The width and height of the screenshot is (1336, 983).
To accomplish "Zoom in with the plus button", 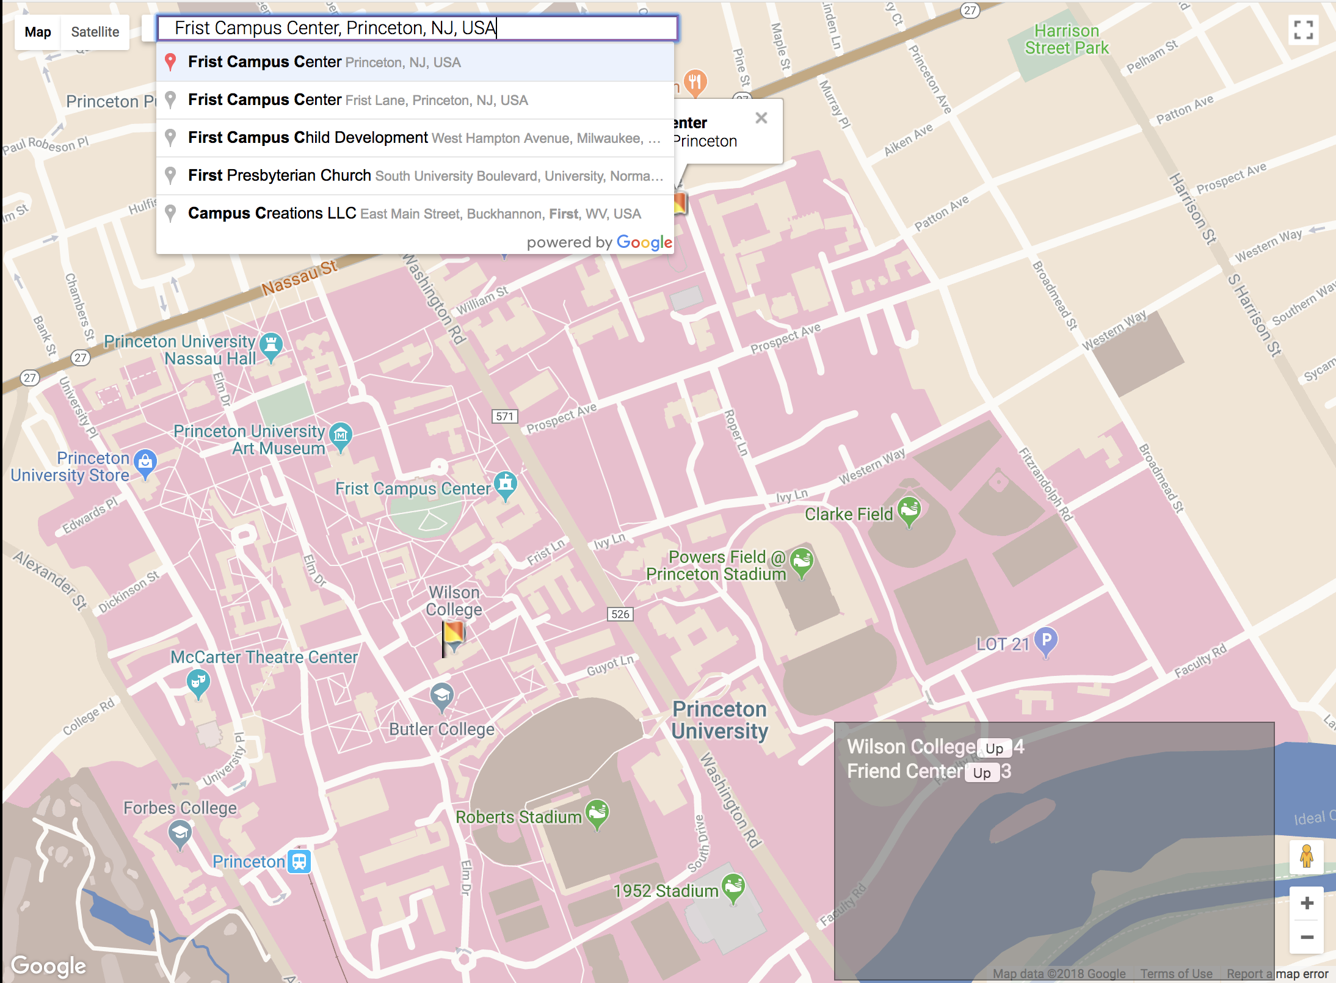I will [x=1307, y=904].
